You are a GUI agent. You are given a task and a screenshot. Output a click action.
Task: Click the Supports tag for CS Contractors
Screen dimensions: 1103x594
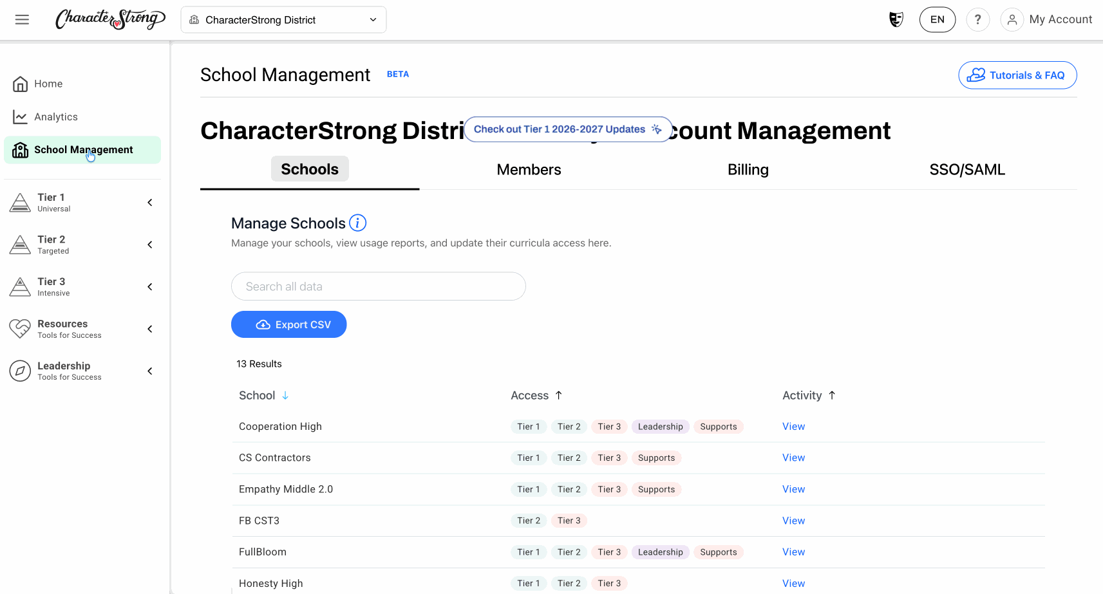click(656, 458)
